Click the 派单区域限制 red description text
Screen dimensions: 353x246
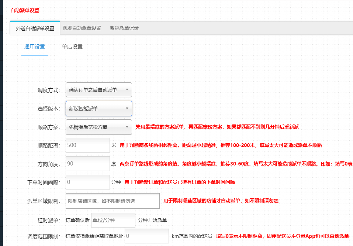point(221,201)
